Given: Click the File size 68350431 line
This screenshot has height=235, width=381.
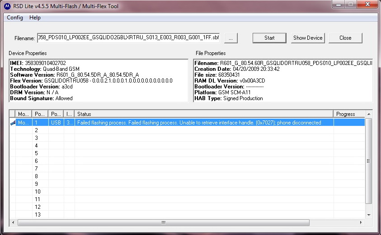Looking at the screenshot, I should point(217,75).
